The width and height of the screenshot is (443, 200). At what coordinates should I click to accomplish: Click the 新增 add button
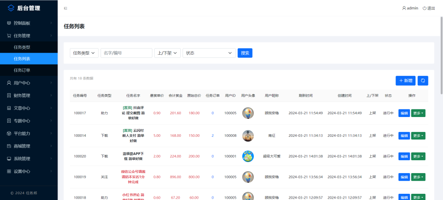[x=405, y=80]
